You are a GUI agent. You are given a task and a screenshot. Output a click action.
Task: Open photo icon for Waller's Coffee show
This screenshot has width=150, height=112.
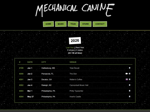pyautogui.click(x=127, y=79)
